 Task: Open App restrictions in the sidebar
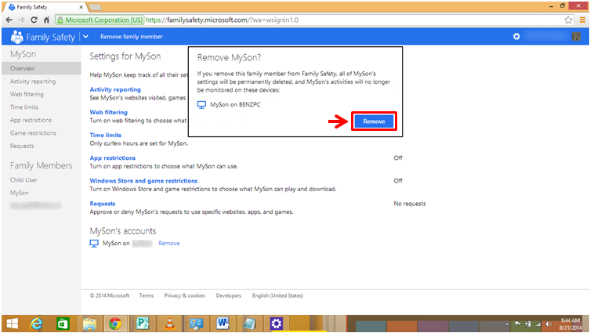tap(31, 120)
